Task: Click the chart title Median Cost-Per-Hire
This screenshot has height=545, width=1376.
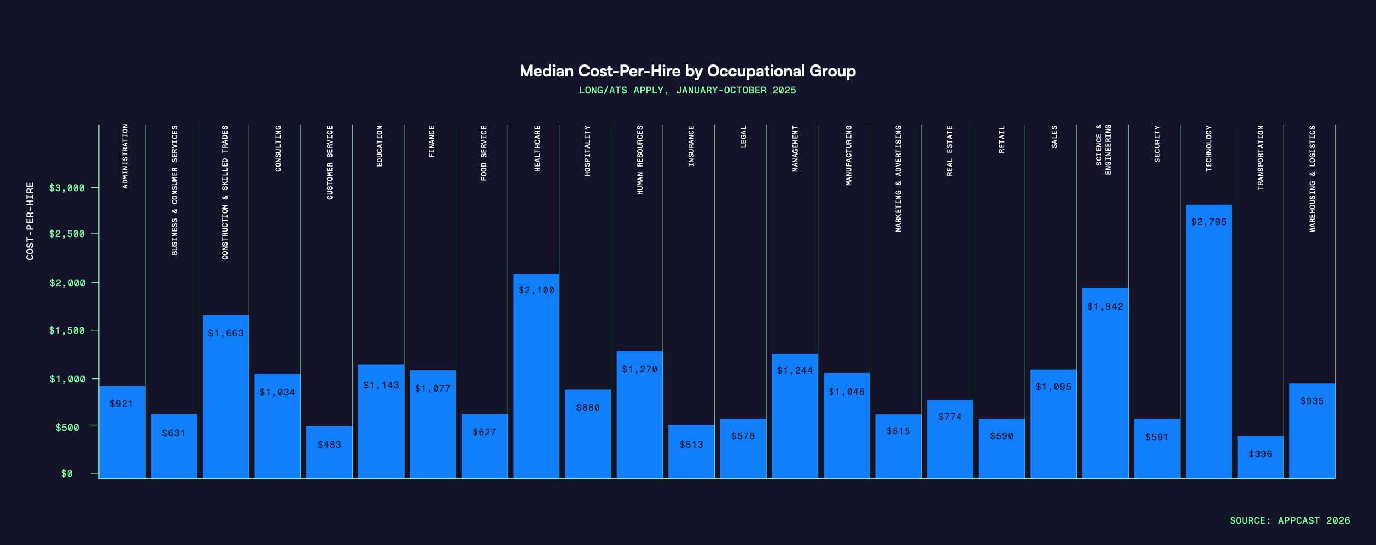Action: click(687, 71)
